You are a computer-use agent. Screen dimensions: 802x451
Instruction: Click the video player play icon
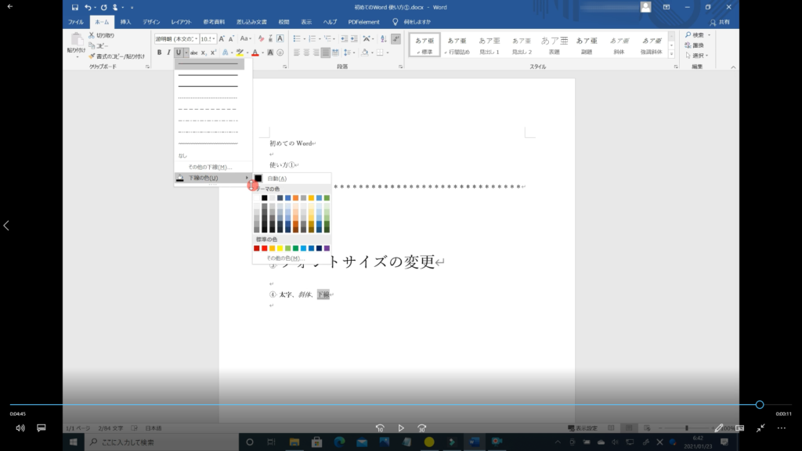pos(401,428)
